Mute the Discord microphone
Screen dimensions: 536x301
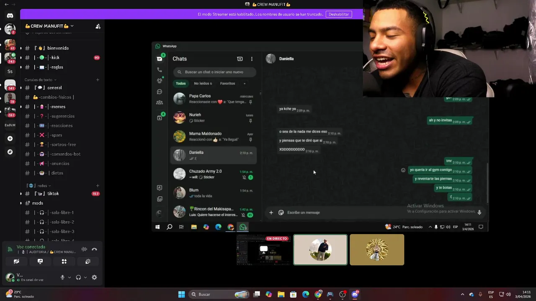tap(62, 277)
